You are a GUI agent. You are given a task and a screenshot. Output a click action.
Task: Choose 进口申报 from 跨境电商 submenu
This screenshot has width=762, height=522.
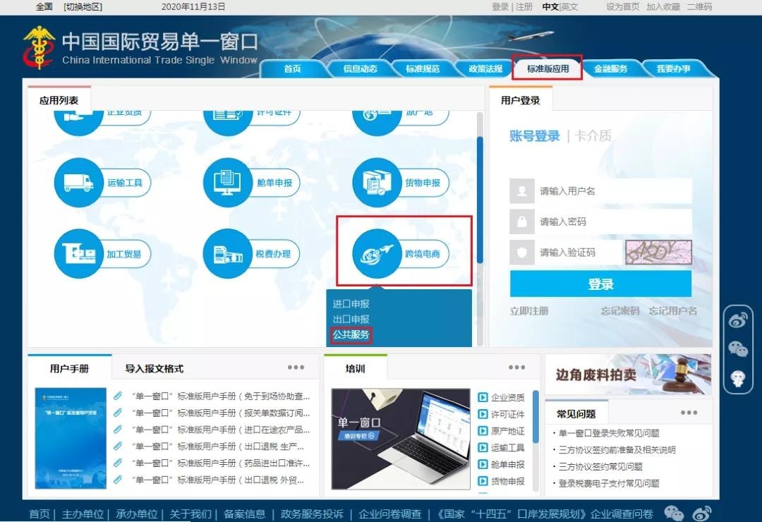pos(351,304)
